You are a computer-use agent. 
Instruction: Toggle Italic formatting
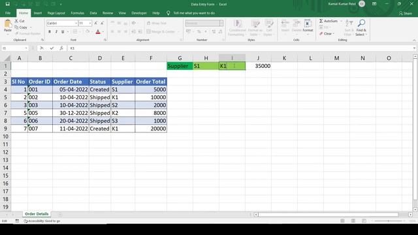pyautogui.click(x=56, y=32)
